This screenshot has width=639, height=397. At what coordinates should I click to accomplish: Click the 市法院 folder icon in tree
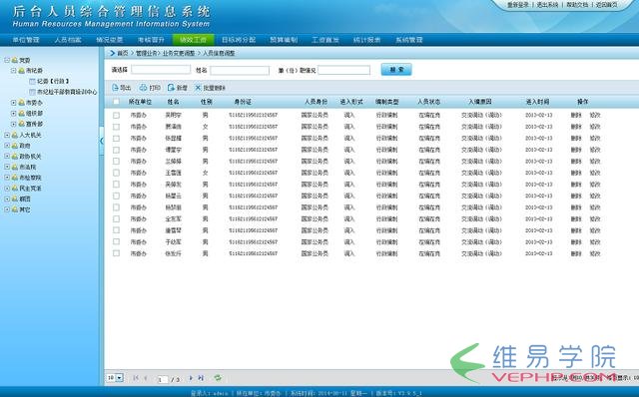click(x=15, y=167)
